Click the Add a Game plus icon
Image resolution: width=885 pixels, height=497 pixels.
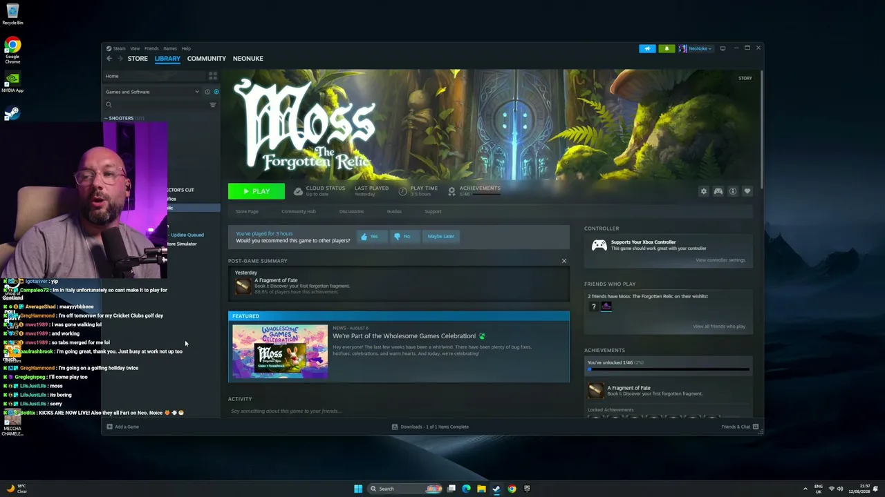click(x=109, y=427)
